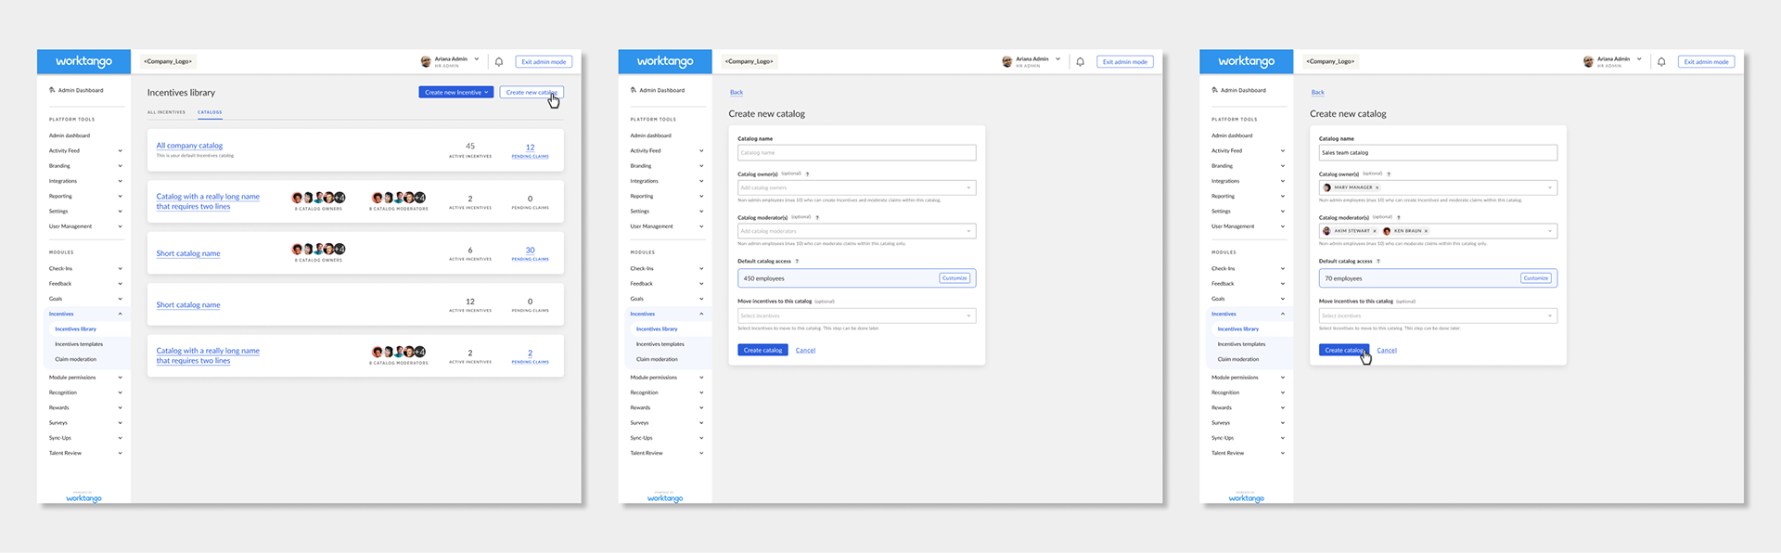Click the Create new catalog button
This screenshot has height=553, width=1781.
(x=532, y=92)
